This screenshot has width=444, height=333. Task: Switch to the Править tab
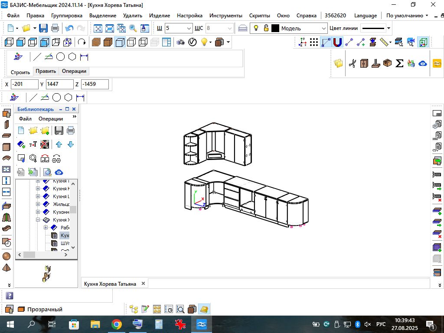click(46, 71)
